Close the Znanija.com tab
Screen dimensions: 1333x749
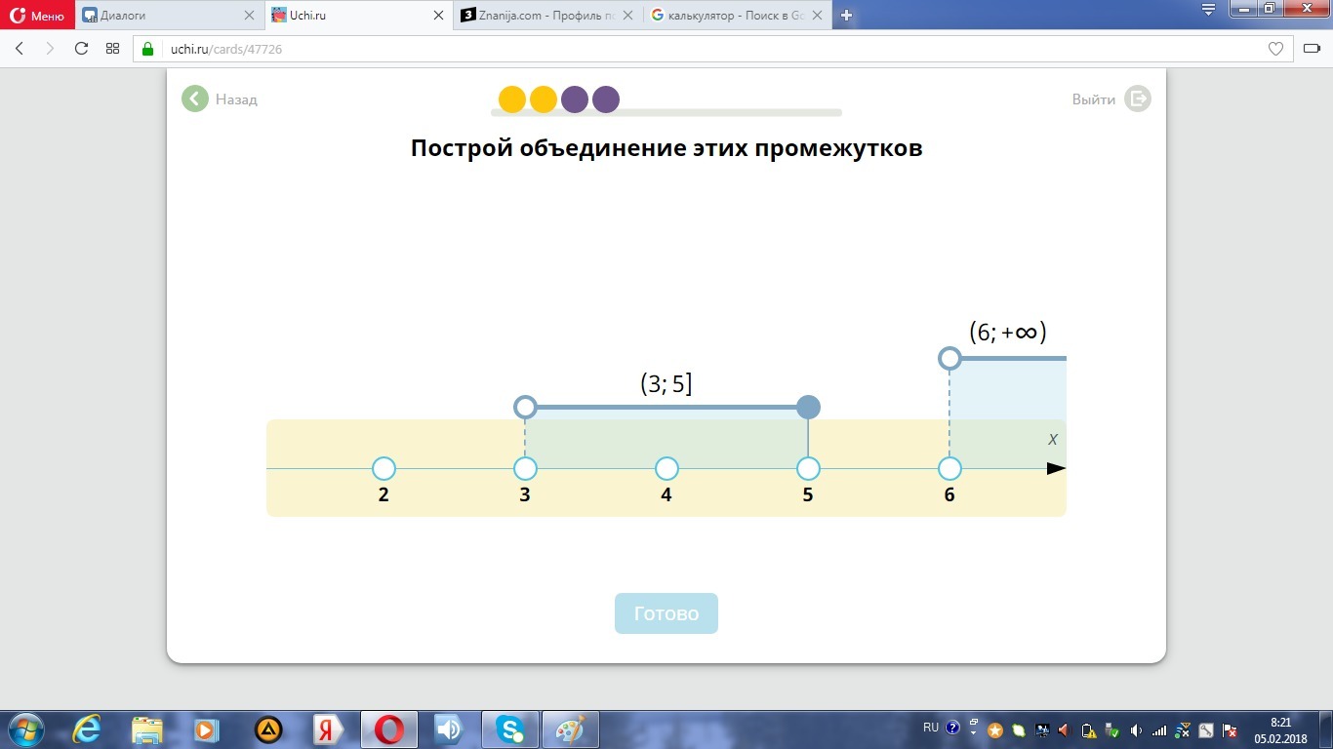click(627, 16)
